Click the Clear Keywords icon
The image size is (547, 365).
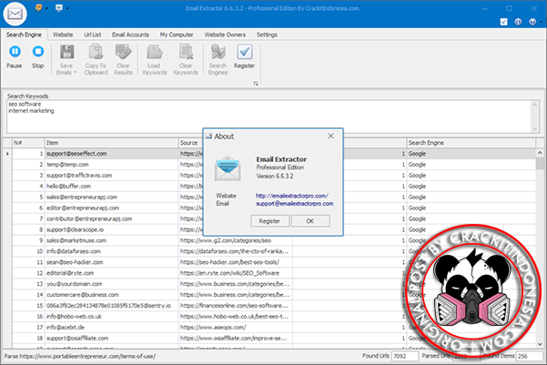pyautogui.click(x=186, y=52)
